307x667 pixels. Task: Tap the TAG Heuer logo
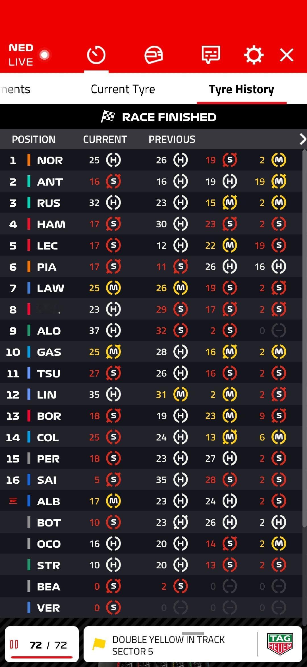tap(280, 644)
